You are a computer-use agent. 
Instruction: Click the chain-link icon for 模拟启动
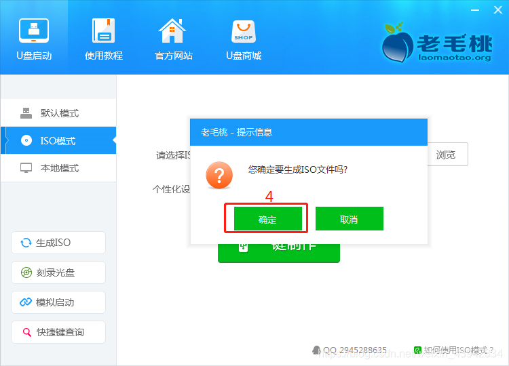26,302
